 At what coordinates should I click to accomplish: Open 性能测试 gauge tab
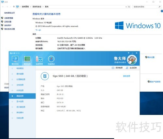pos(51,60)
